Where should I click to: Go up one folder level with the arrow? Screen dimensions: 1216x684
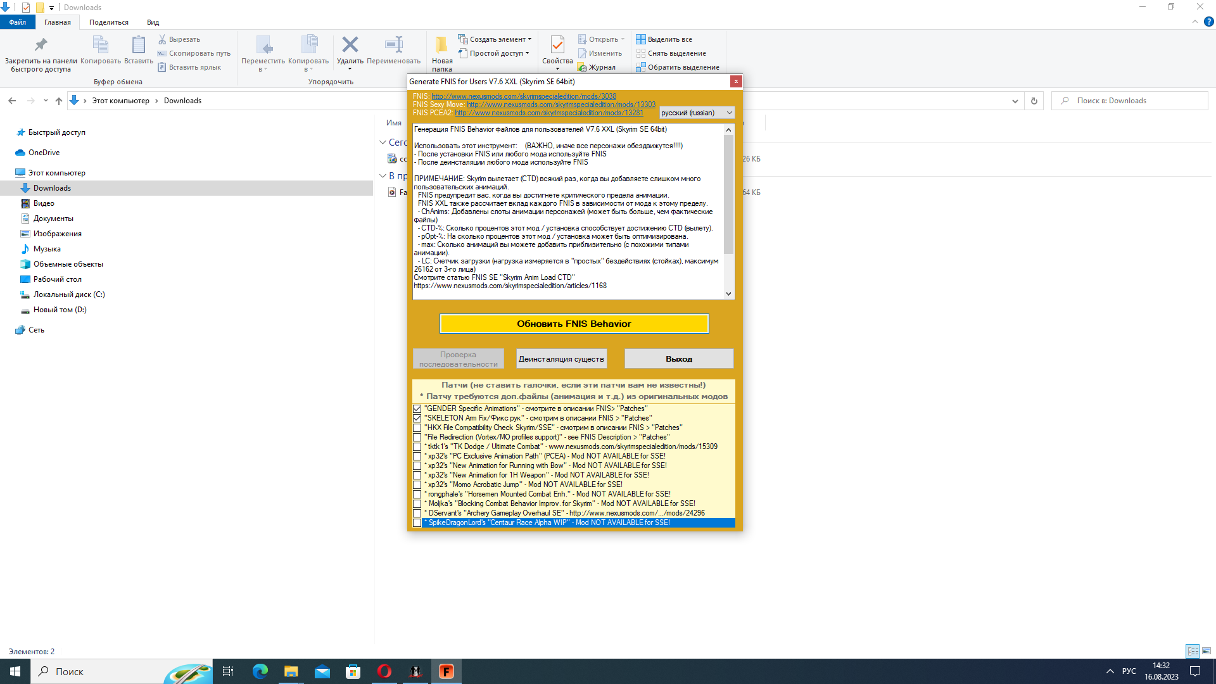(x=59, y=101)
